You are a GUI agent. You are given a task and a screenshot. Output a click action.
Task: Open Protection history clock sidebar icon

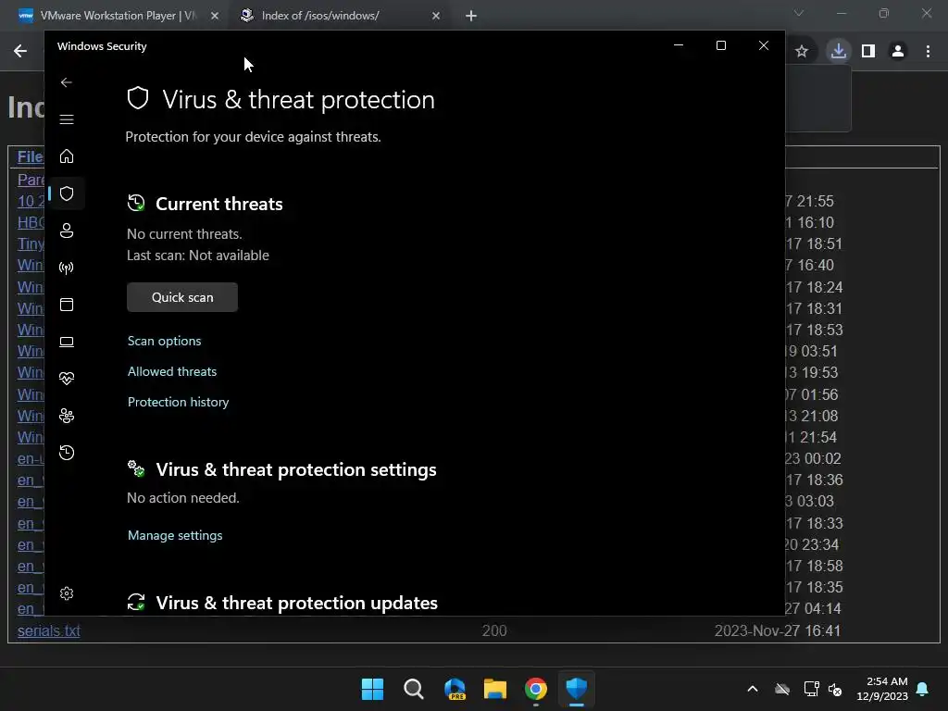pyautogui.click(x=67, y=452)
